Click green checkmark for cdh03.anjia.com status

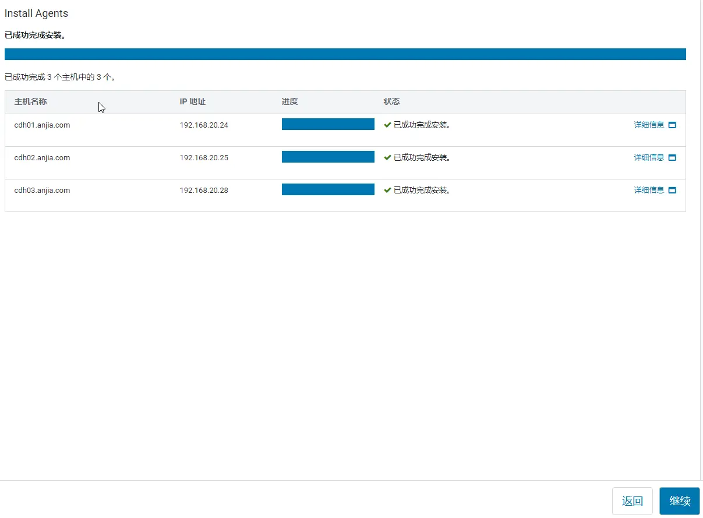pyautogui.click(x=387, y=190)
